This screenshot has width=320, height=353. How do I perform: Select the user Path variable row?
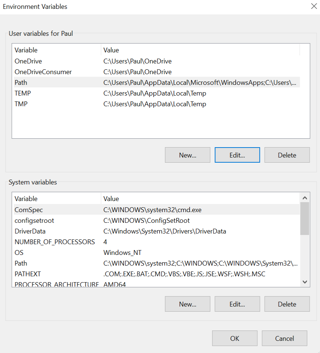157,82
